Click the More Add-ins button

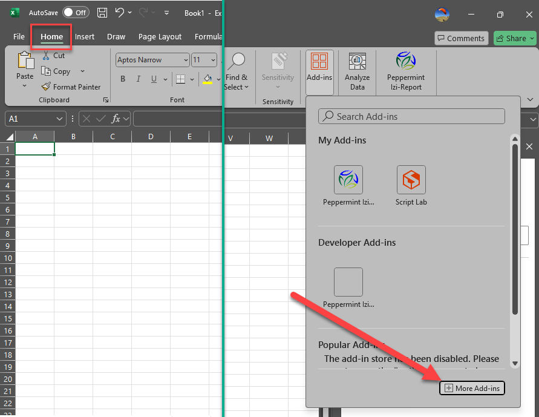click(x=472, y=388)
